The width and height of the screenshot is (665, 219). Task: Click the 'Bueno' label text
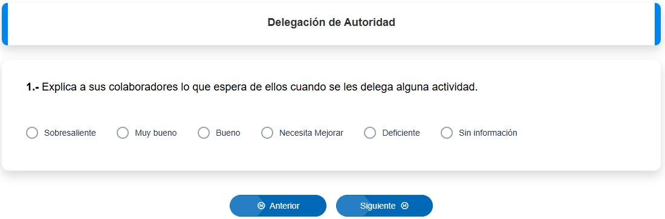tap(228, 133)
